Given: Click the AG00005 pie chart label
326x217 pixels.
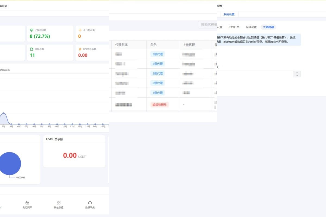Looking at the screenshot, I should (x=20, y=178).
